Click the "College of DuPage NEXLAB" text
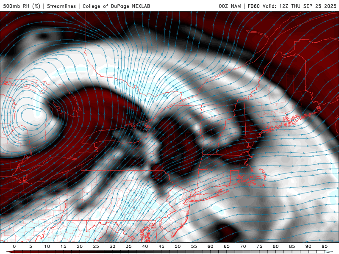Screen dimensions: 339x254 pos(116,6)
